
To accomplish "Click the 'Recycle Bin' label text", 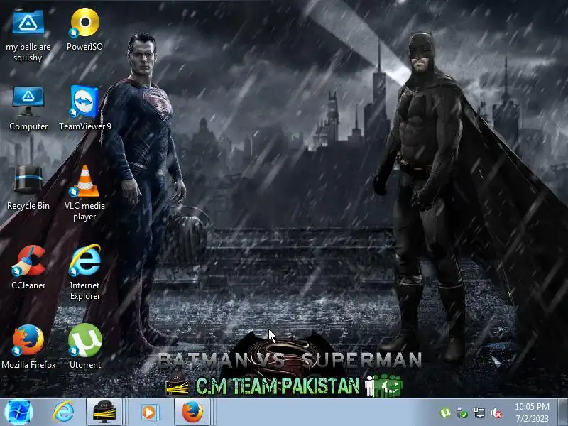I will pos(28,206).
